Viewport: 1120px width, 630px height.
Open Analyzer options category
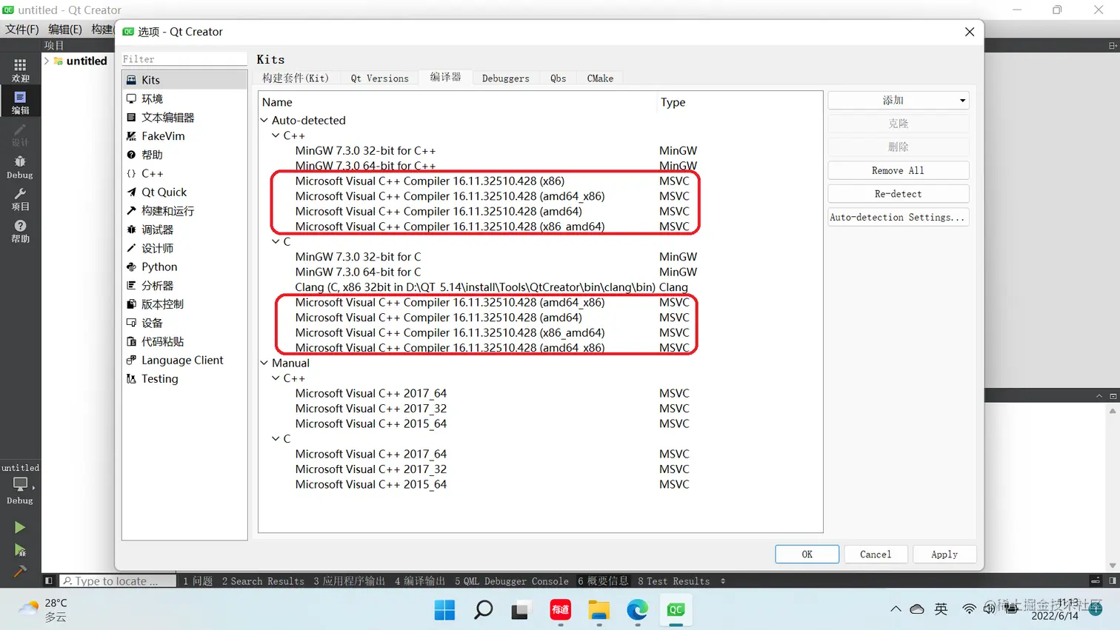pyautogui.click(x=184, y=285)
